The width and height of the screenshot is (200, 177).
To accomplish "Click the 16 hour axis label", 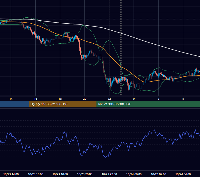I will tap(36, 99).
